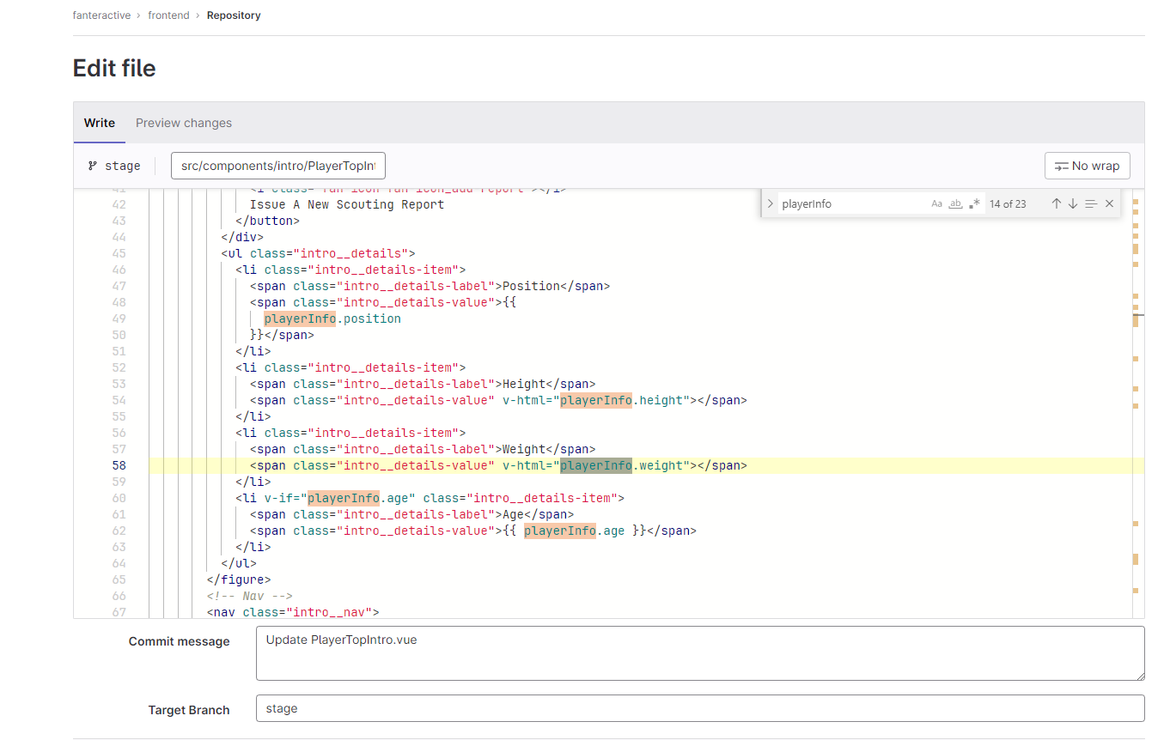Edit the file path field
The height and width of the screenshot is (740, 1164).
(x=278, y=166)
